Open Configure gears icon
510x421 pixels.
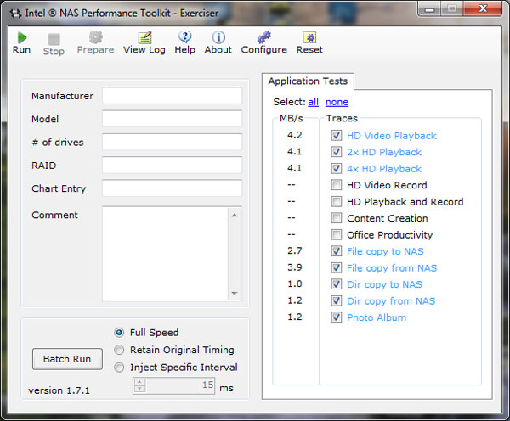[x=264, y=37]
